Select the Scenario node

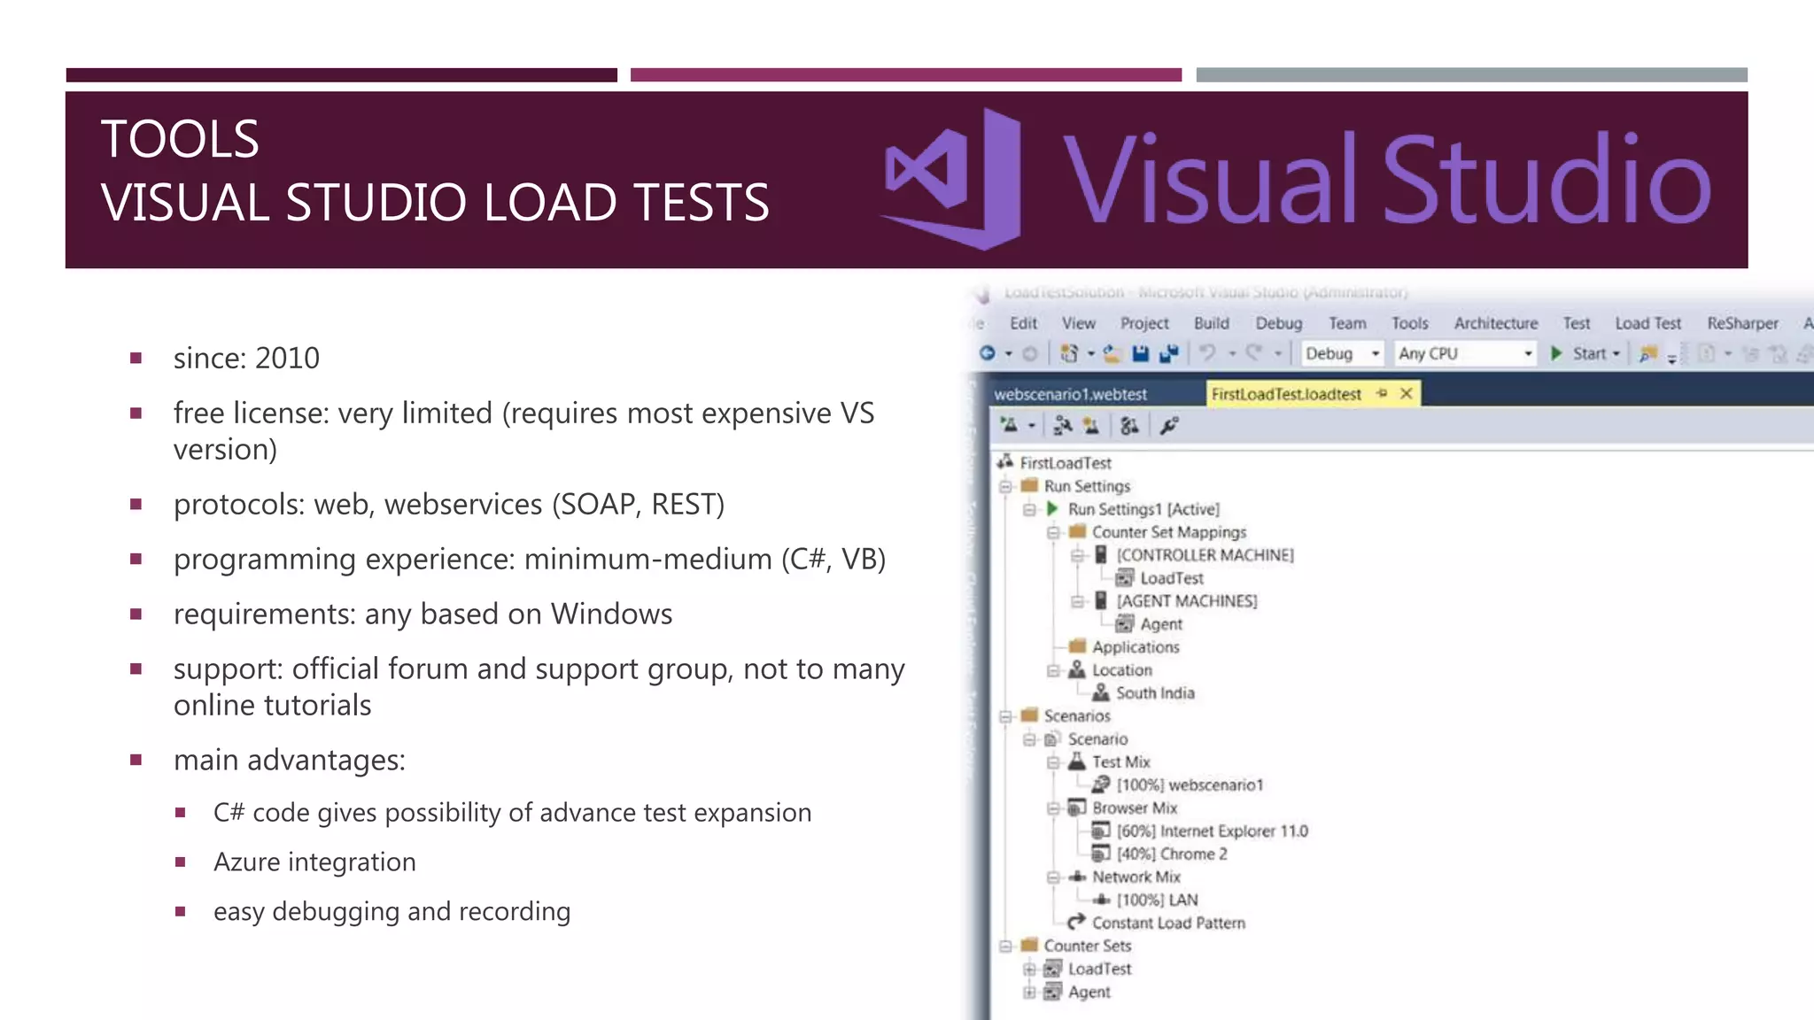coord(1097,739)
